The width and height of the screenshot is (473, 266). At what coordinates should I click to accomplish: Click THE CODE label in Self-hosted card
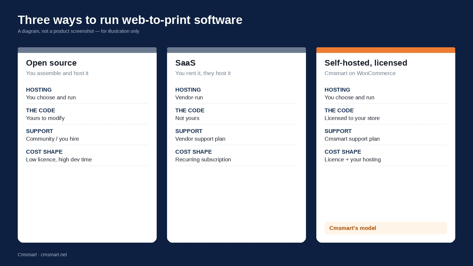[x=339, y=111]
